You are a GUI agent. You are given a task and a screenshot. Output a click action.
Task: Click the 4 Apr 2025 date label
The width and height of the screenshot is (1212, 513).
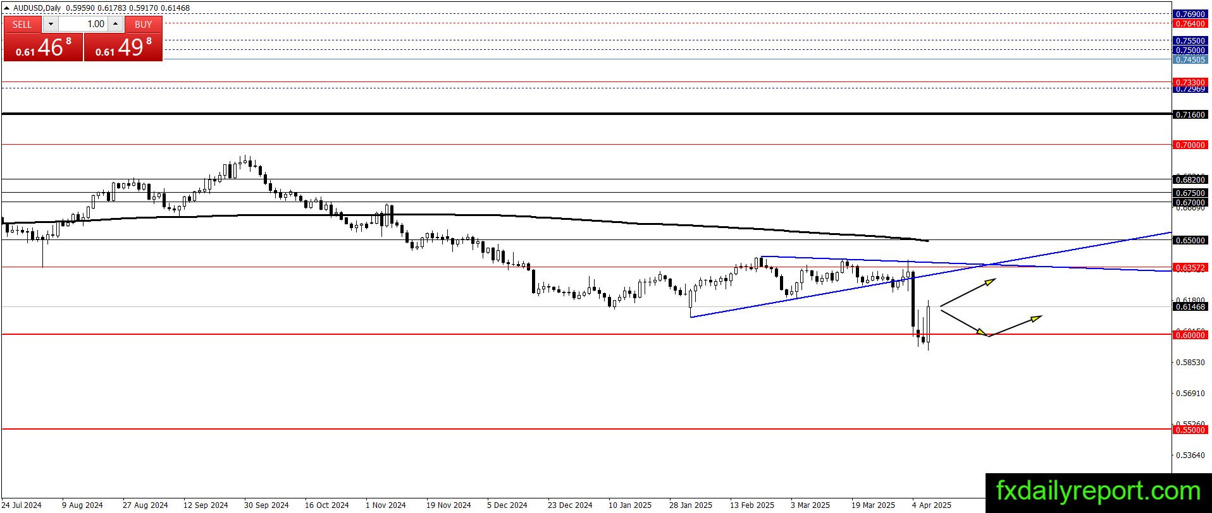coord(931,505)
